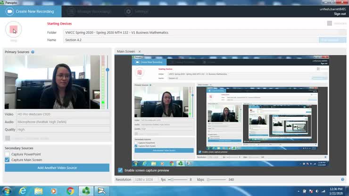Open the media player taskbar icon
The image size is (349, 196).
coord(54,191)
